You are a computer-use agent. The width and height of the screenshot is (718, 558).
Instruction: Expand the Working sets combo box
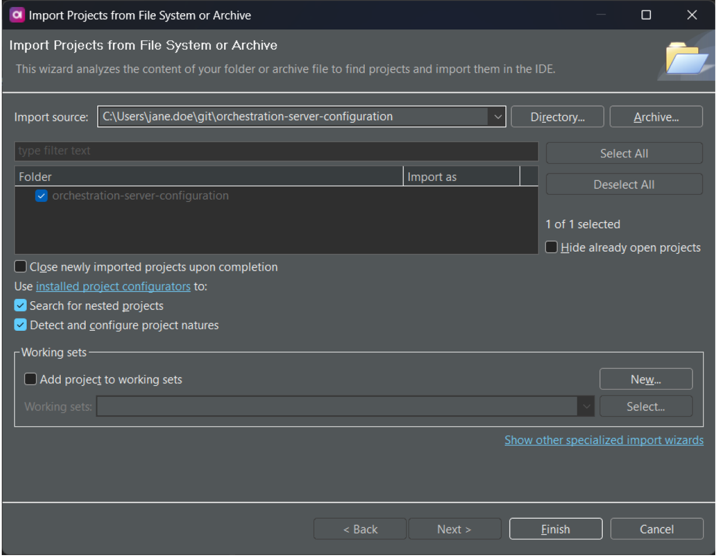586,407
